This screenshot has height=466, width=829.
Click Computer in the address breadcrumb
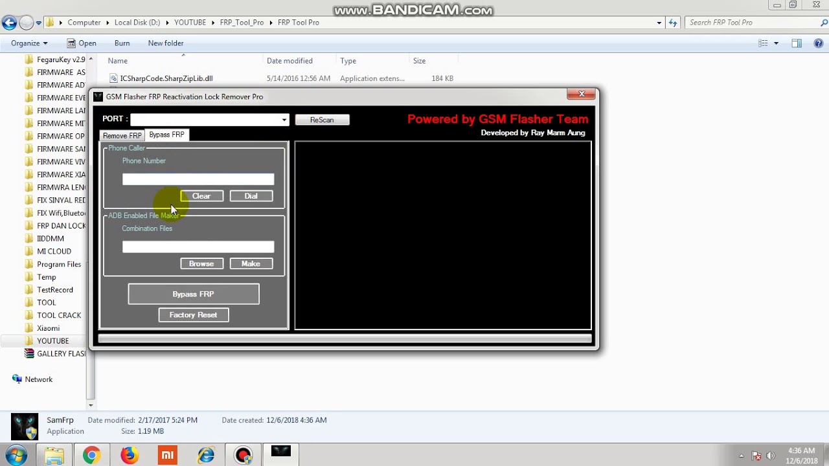(84, 23)
